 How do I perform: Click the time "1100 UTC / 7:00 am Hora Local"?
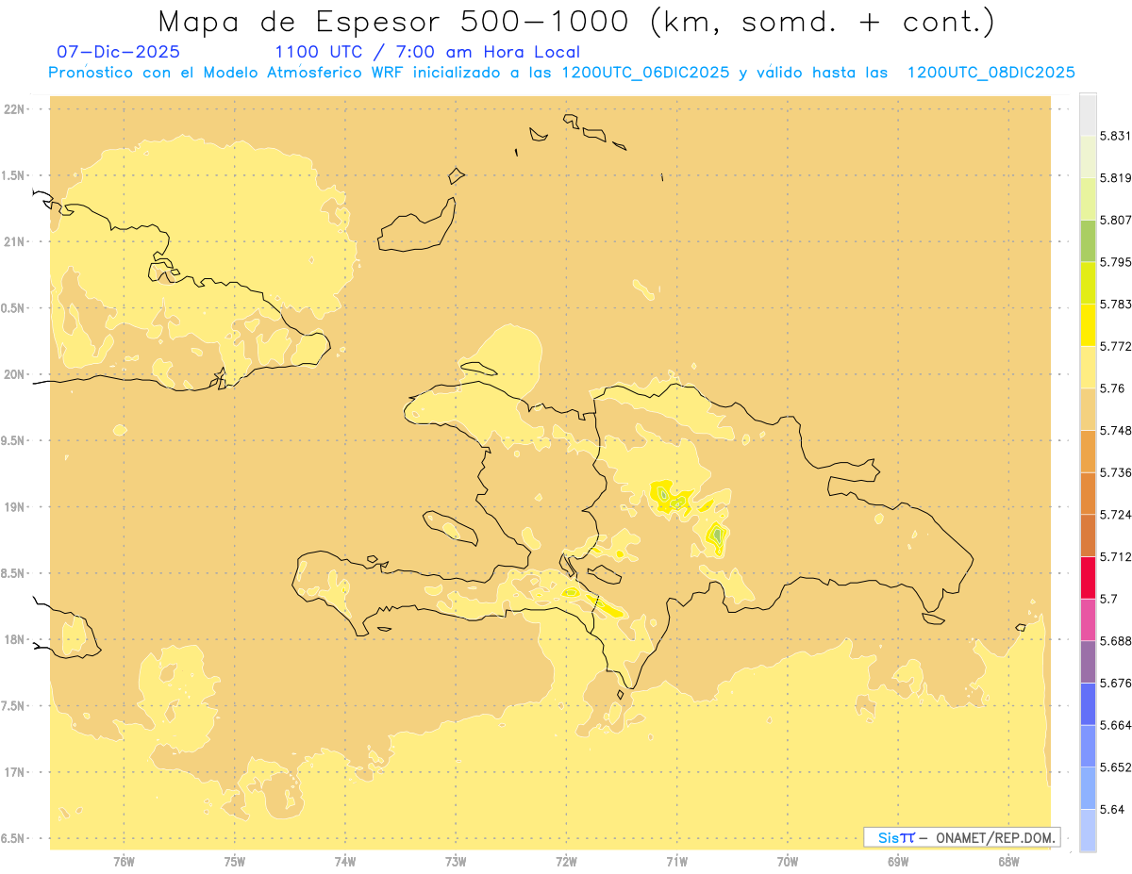pos(427,52)
